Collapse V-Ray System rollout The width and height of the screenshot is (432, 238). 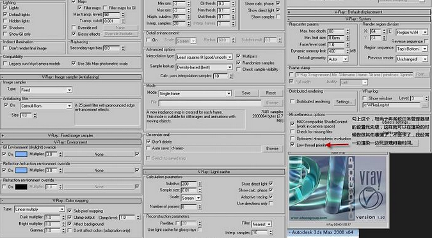358,19
